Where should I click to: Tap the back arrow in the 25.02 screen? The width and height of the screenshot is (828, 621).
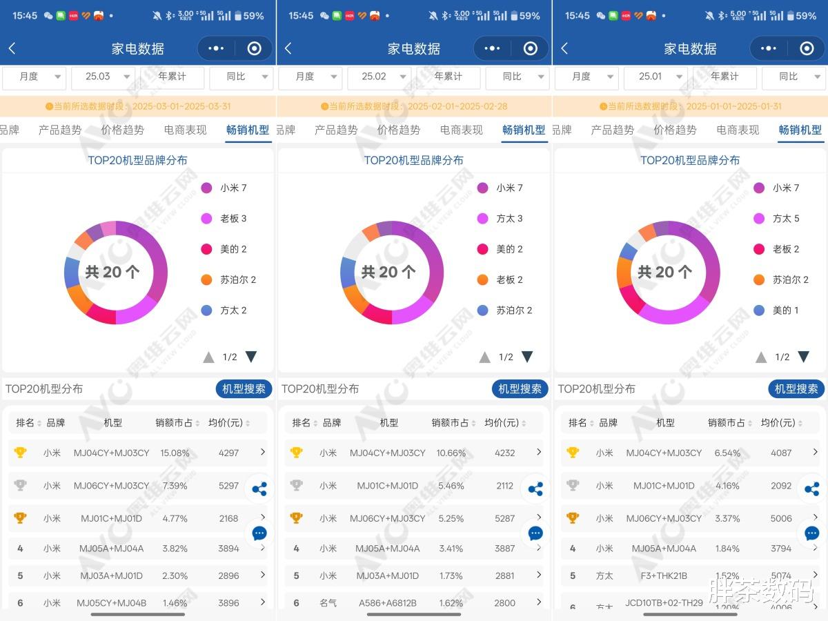tap(288, 48)
